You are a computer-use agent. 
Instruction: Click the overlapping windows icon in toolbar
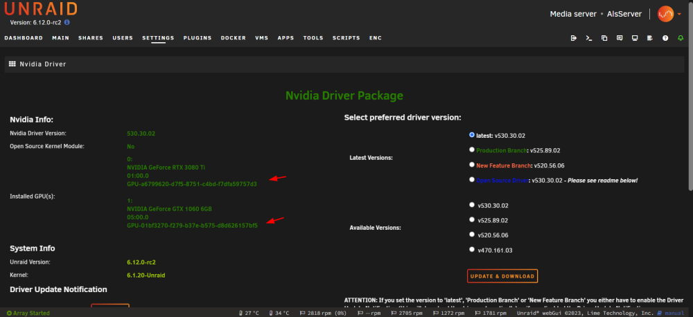click(x=604, y=38)
